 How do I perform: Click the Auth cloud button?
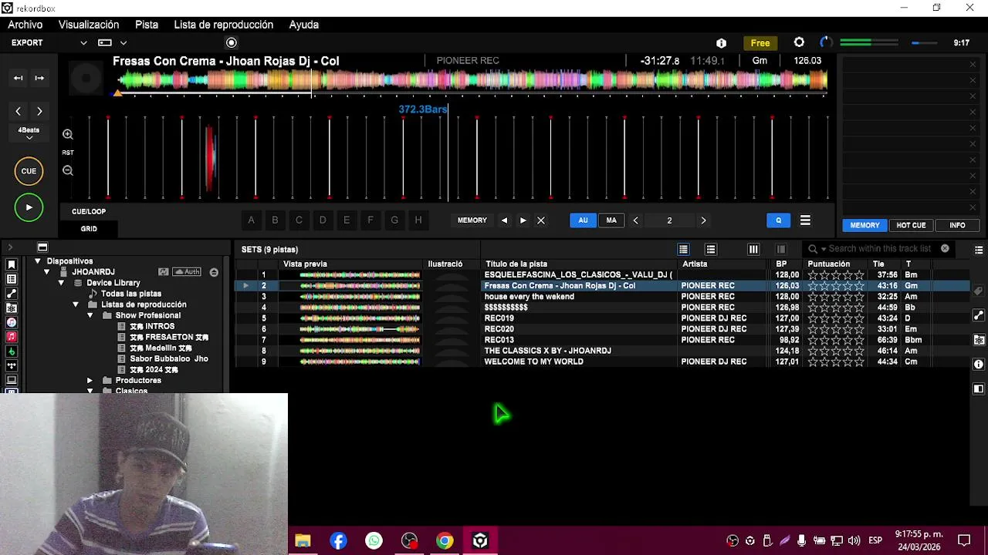(188, 272)
